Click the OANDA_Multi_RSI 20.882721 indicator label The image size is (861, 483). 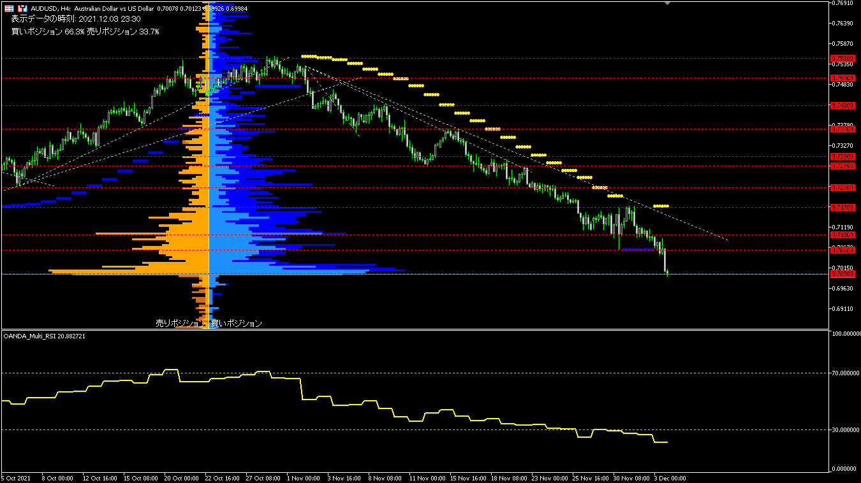tap(45, 335)
